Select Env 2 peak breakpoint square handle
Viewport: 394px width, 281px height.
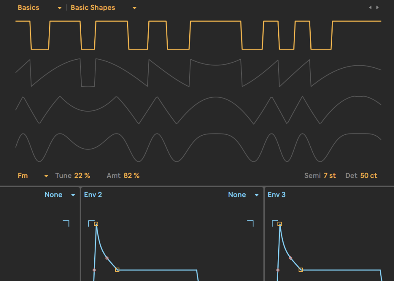pos(96,224)
